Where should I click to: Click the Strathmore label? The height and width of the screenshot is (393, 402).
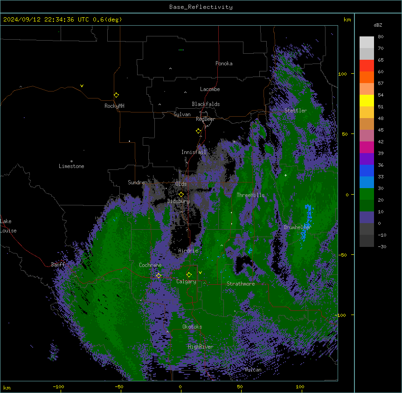[x=241, y=284]
